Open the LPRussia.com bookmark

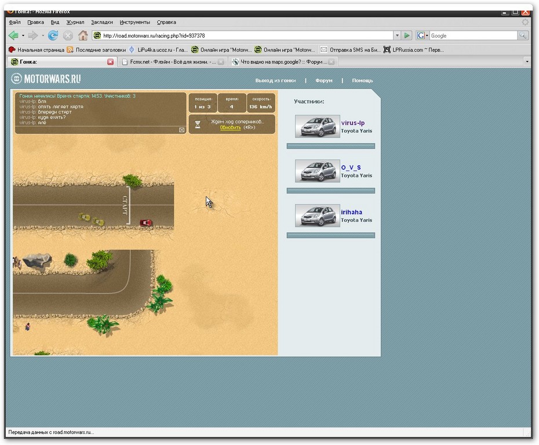tap(414, 50)
